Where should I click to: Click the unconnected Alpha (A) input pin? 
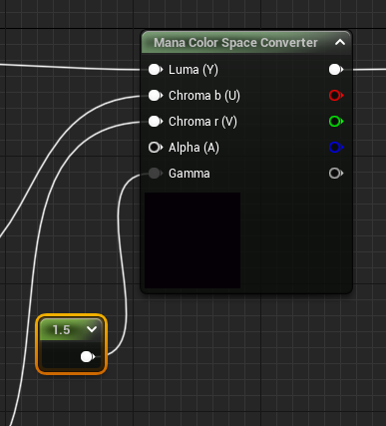pos(156,148)
